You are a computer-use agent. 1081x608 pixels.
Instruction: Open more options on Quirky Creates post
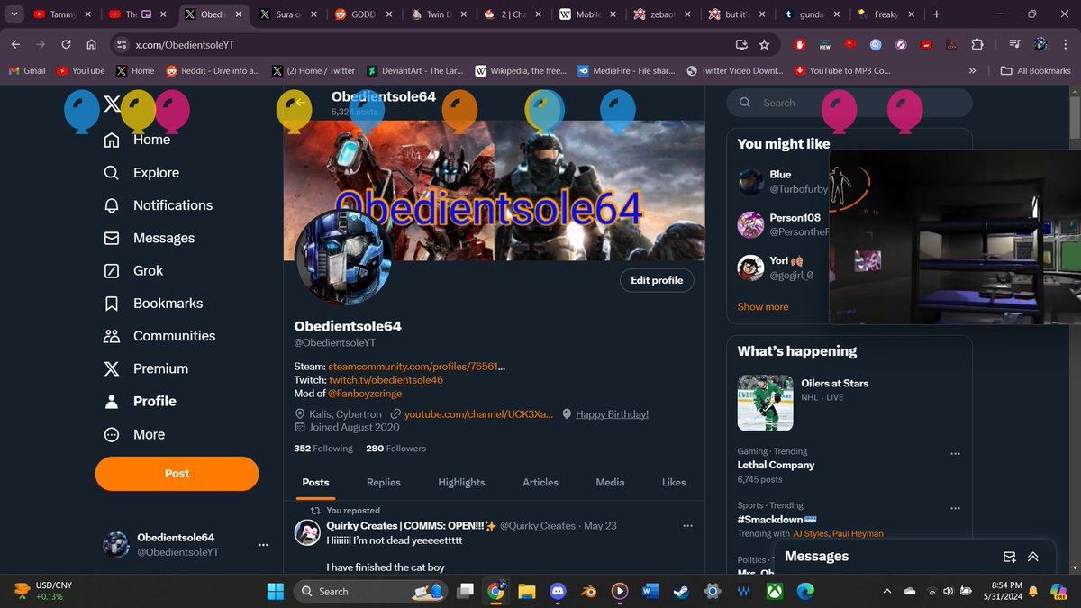[688, 526]
